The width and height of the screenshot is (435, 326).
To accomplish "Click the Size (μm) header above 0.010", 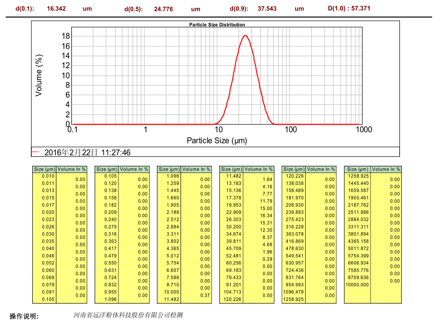I will tap(45, 169).
